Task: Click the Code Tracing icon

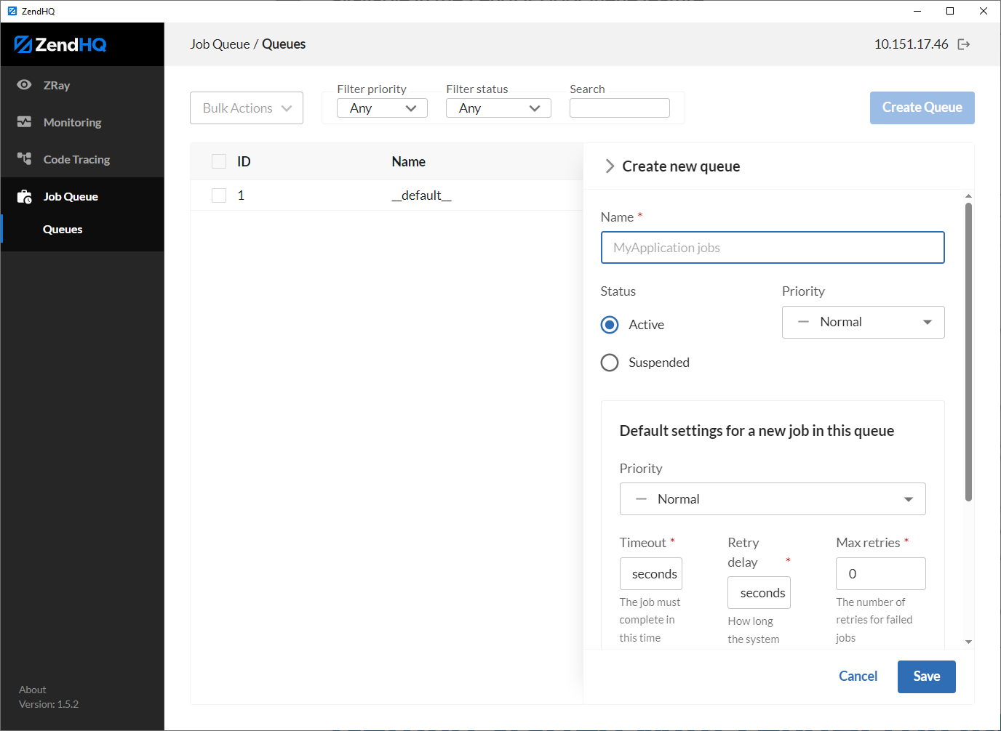Action: tap(24, 159)
